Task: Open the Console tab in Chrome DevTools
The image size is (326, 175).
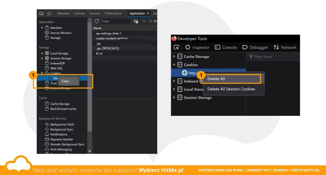Action: [79, 13]
